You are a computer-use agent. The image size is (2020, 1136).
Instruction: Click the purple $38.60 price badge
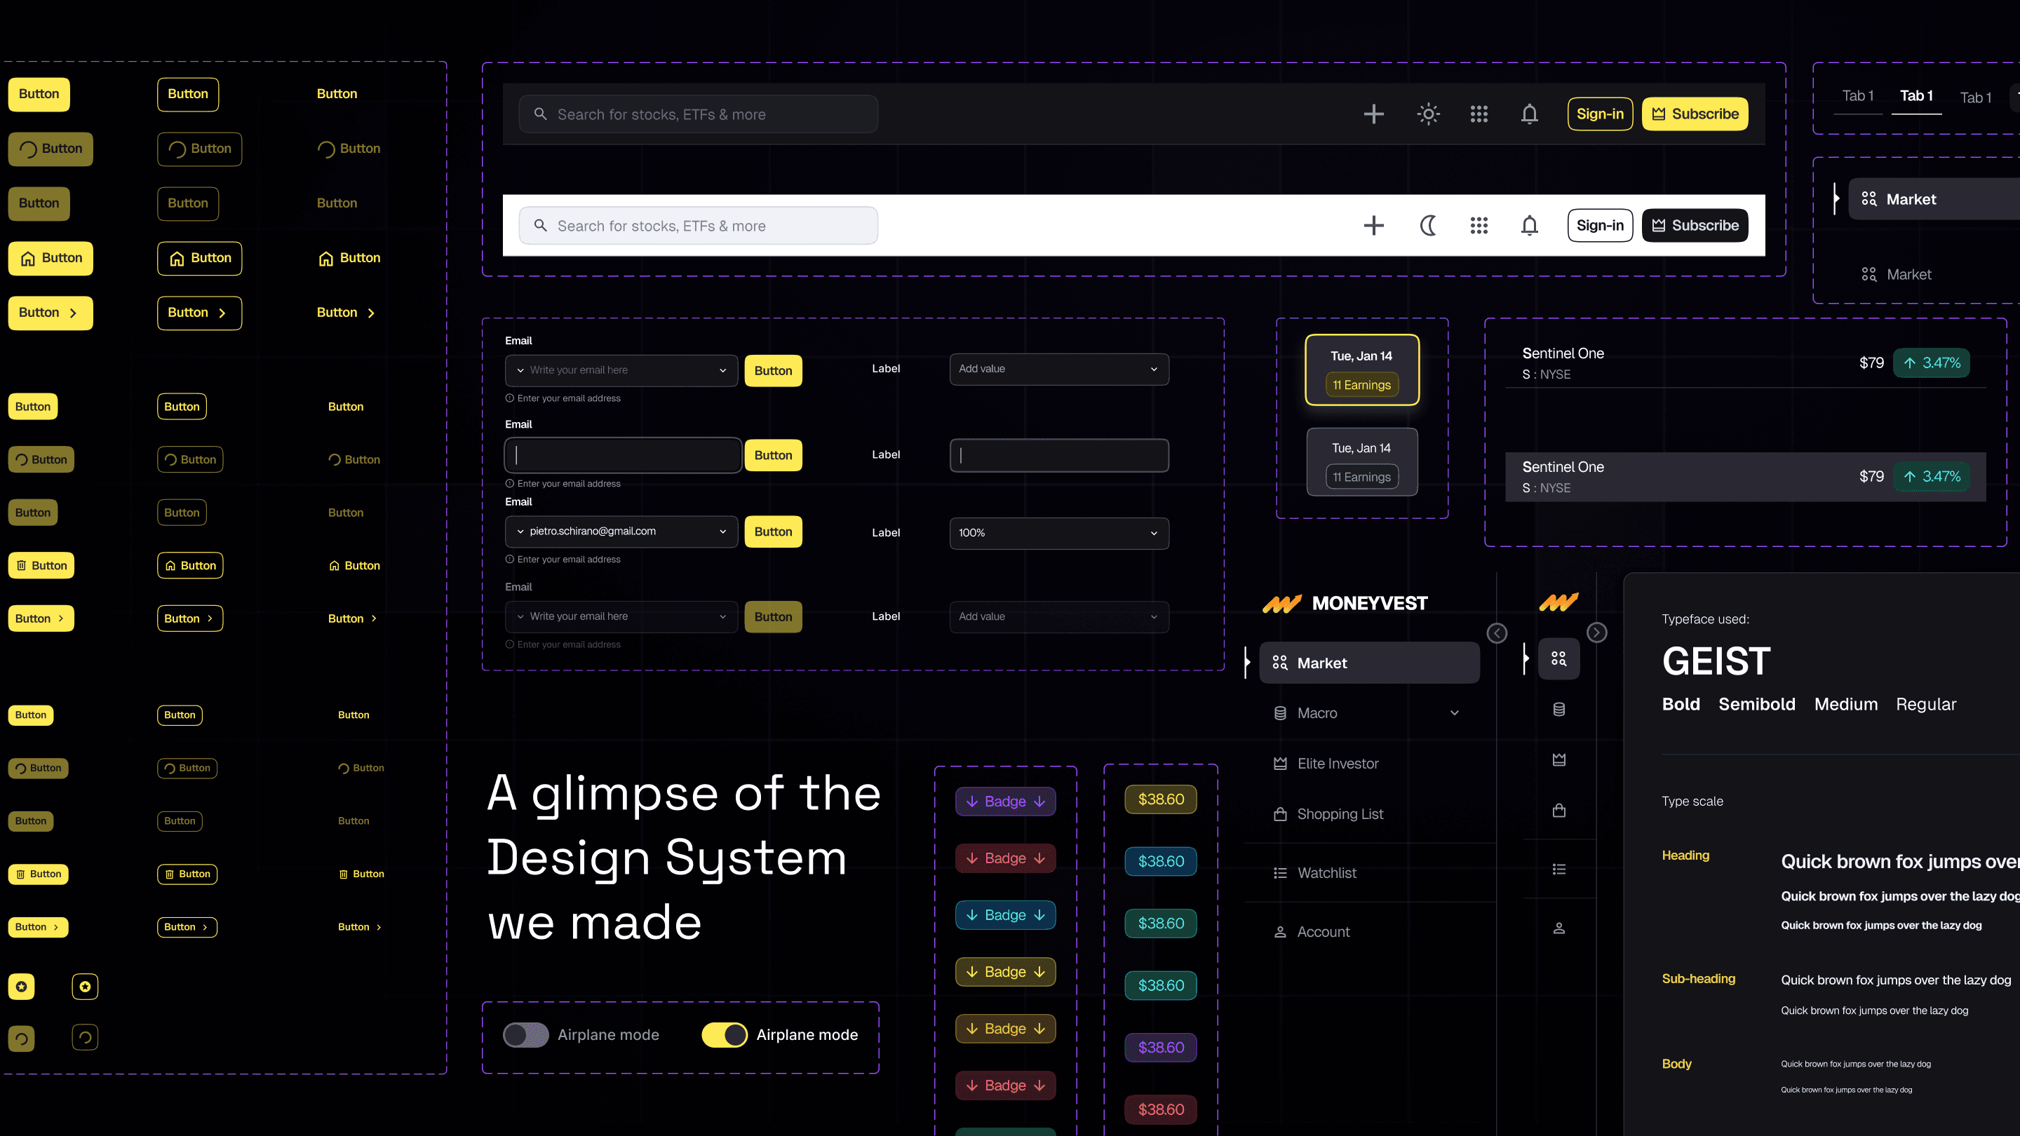[1161, 1048]
